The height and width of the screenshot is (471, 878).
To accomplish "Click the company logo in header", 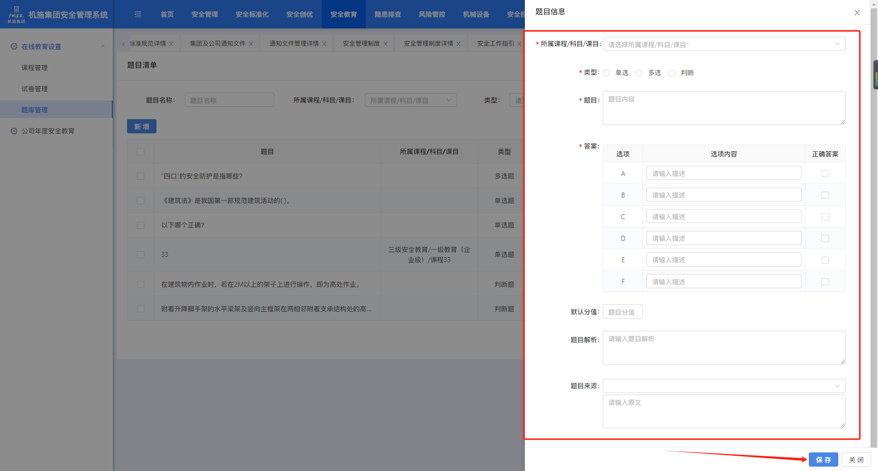I will click(16, 14).
